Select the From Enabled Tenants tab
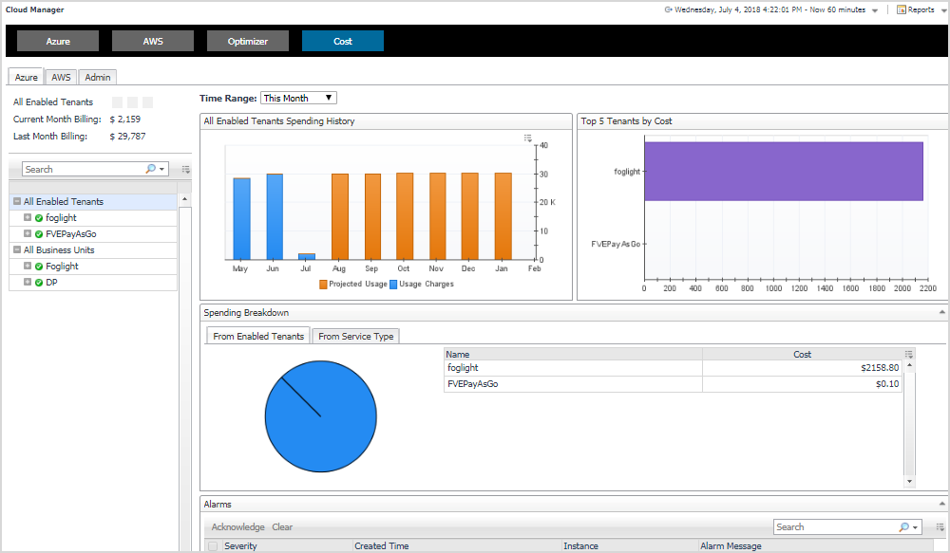Image resolution: width=950 pixels, height=553 pixels. click(258, 336)
